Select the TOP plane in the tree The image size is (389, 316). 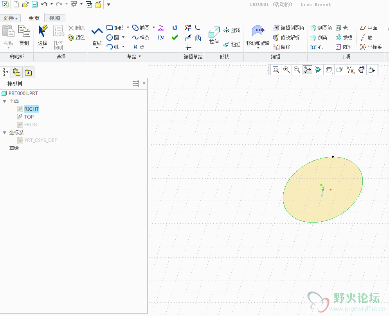coord(29,117)
